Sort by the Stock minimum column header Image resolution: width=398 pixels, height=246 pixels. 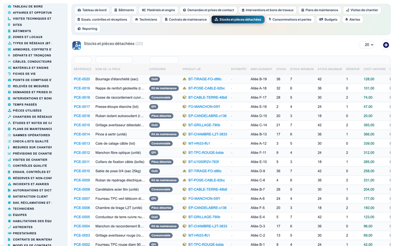pyautogui.click(x=302, y=69)
